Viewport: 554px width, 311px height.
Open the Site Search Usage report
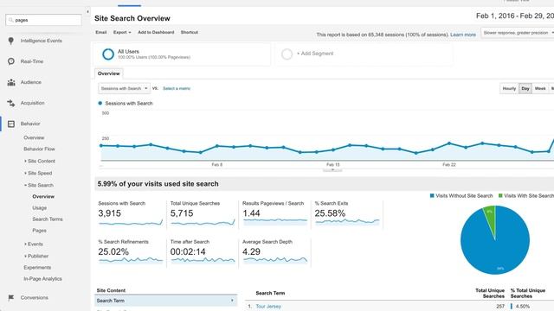pos(40,207)
